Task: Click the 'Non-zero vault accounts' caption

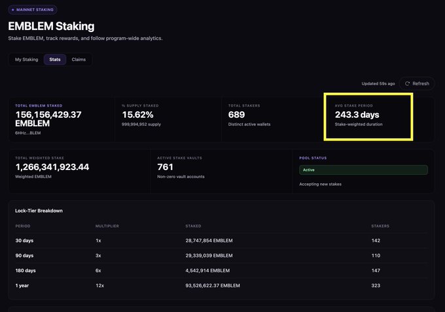Action: click(x=181, y=177)
